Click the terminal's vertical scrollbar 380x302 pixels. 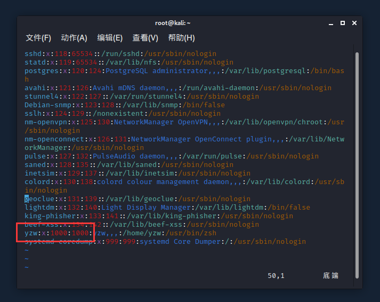(x=357, y=160)
